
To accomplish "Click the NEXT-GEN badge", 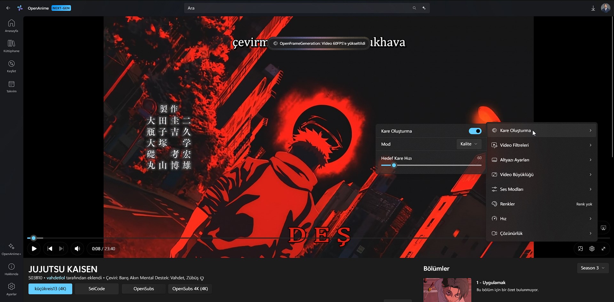I will tap(61, 8).
